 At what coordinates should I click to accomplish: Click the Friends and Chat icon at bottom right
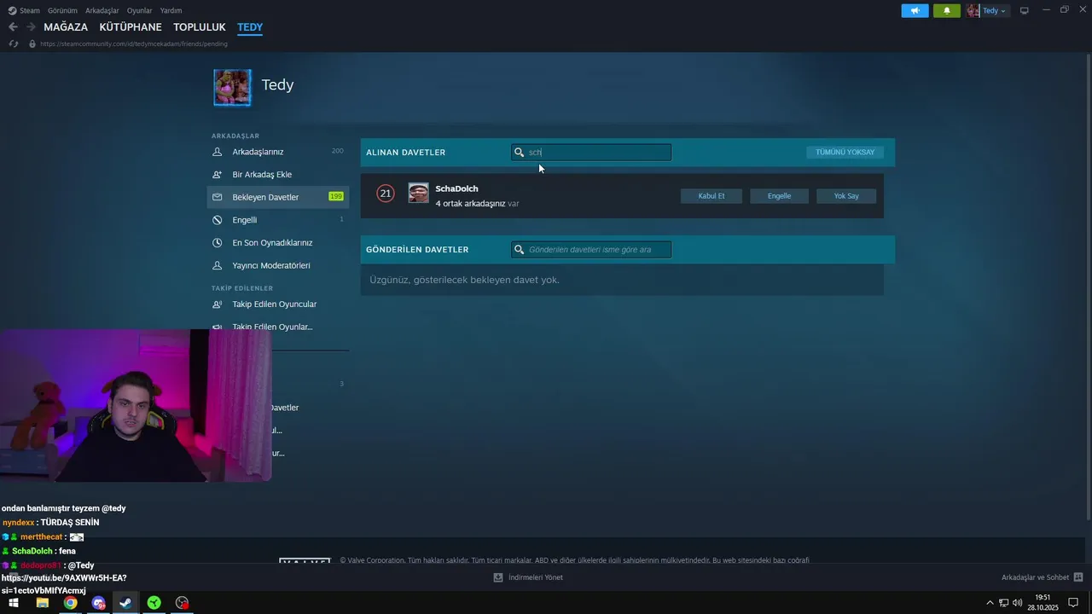[1078, 577]
